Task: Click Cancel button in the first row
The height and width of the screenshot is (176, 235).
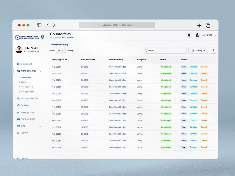Action: click(204, 67)
